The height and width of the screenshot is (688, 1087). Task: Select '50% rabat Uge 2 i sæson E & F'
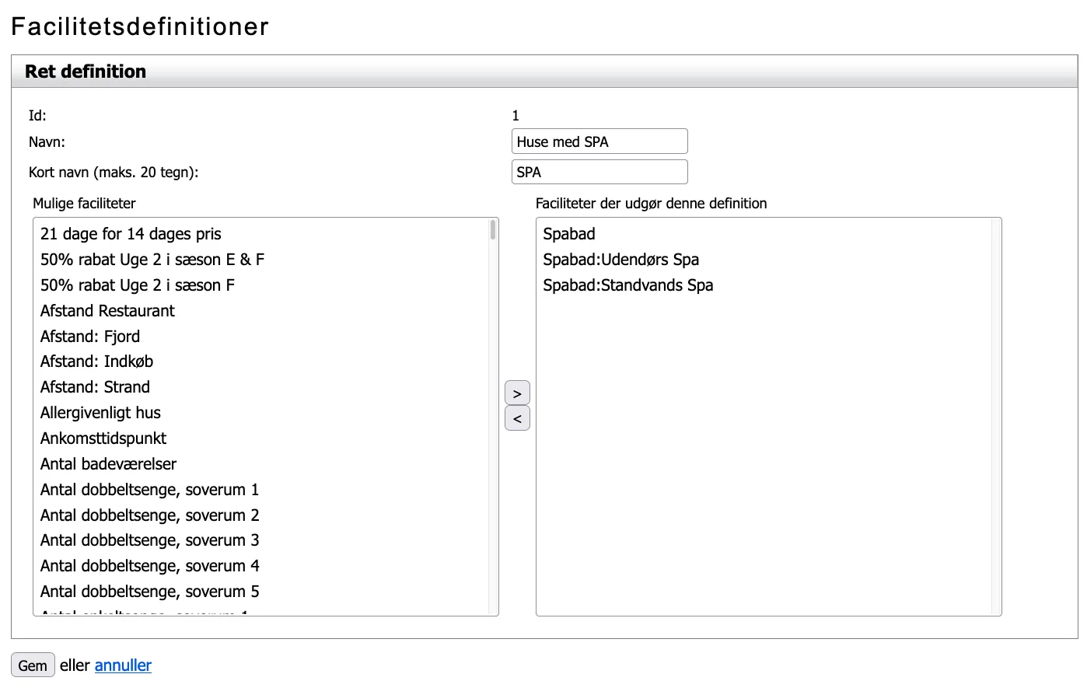point(152,260)
